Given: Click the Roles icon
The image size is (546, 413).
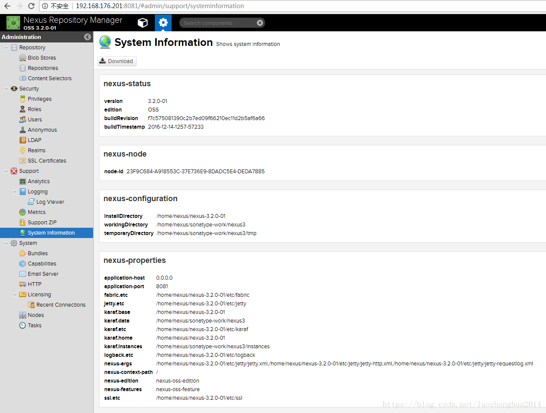Looking at the screenshot, I should point(23,109).
